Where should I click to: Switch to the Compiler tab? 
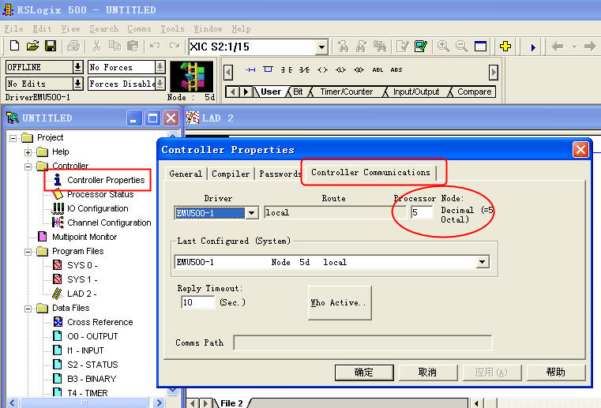tap(231, 174)
